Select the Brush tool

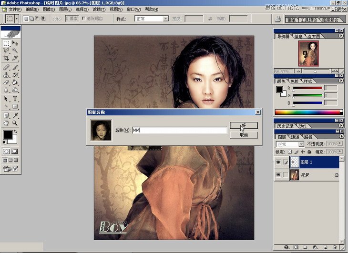click(x=15, y=67)
